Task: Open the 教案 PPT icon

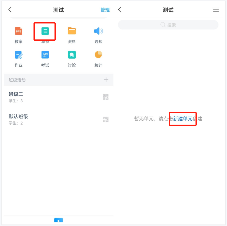Action: [18, 31]
